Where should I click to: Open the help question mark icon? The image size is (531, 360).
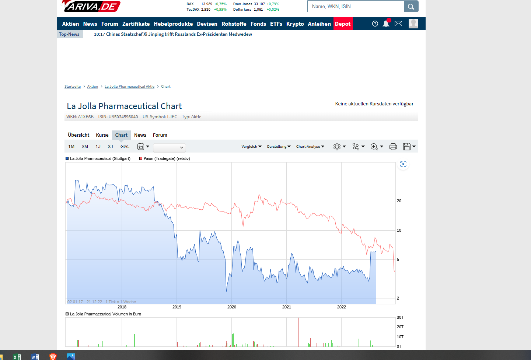(375, 24)
